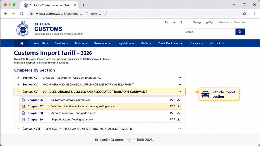Screen dimensions: 260x146
Task: Click the document icon for Chapter 89
Action: (x=24, y=119)
